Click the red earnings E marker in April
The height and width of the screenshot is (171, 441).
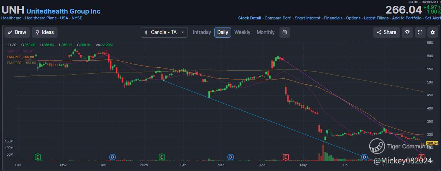tap(285, 157)
